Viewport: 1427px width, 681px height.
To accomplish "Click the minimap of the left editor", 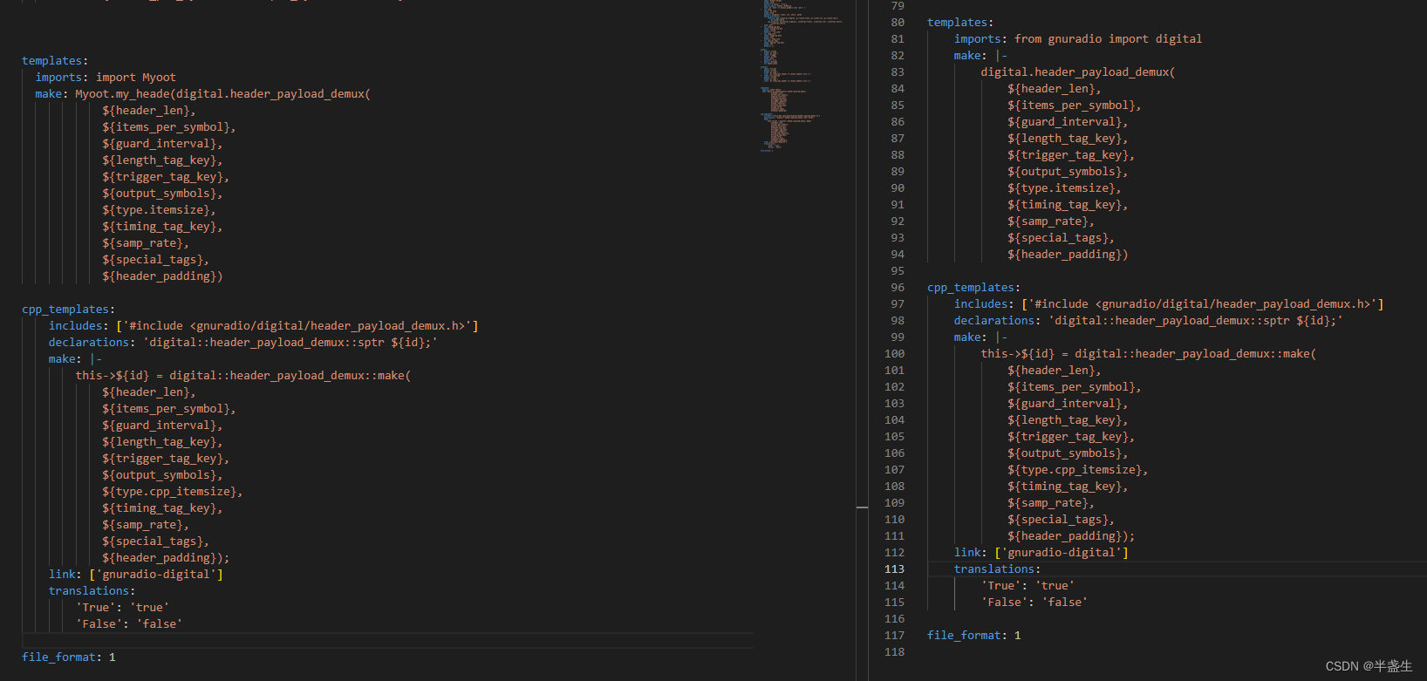I will pyautogui.click(x=802, y=76).
